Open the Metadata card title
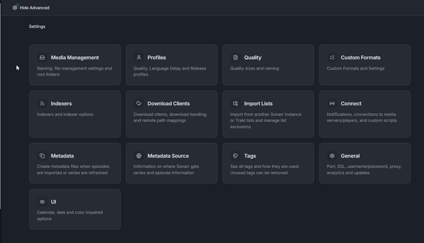Image resolution: width=424 pixels, height=243 pixels. coord(62,156)
